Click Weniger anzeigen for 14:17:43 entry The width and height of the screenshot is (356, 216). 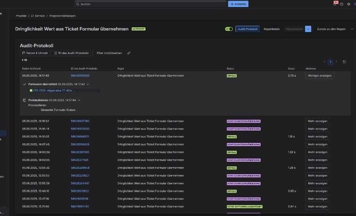(320, 76)
